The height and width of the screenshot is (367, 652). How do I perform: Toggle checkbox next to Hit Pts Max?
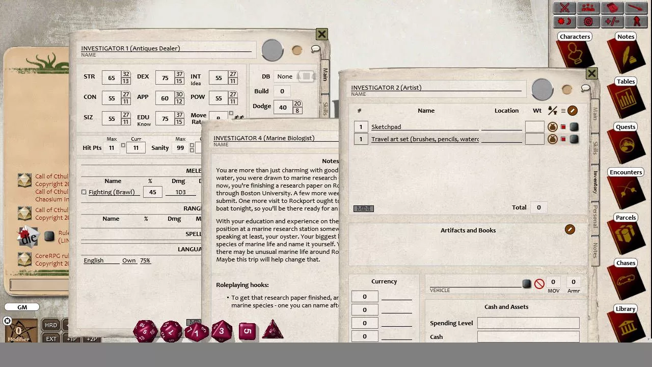[123, 146]
